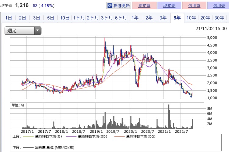
Task: Click the 単純移動平均(5) legend entry
Action: click(43, 136)
